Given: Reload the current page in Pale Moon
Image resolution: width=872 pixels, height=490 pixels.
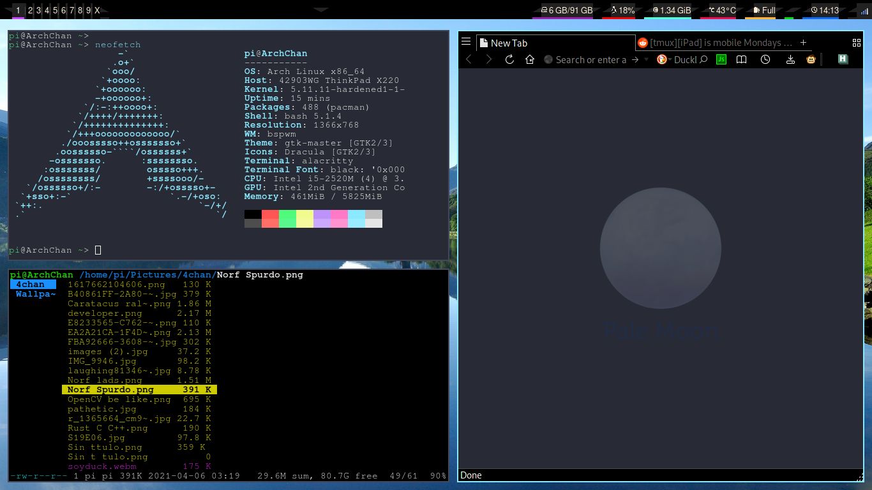Looking at the screenshot, I should point(509,59).
